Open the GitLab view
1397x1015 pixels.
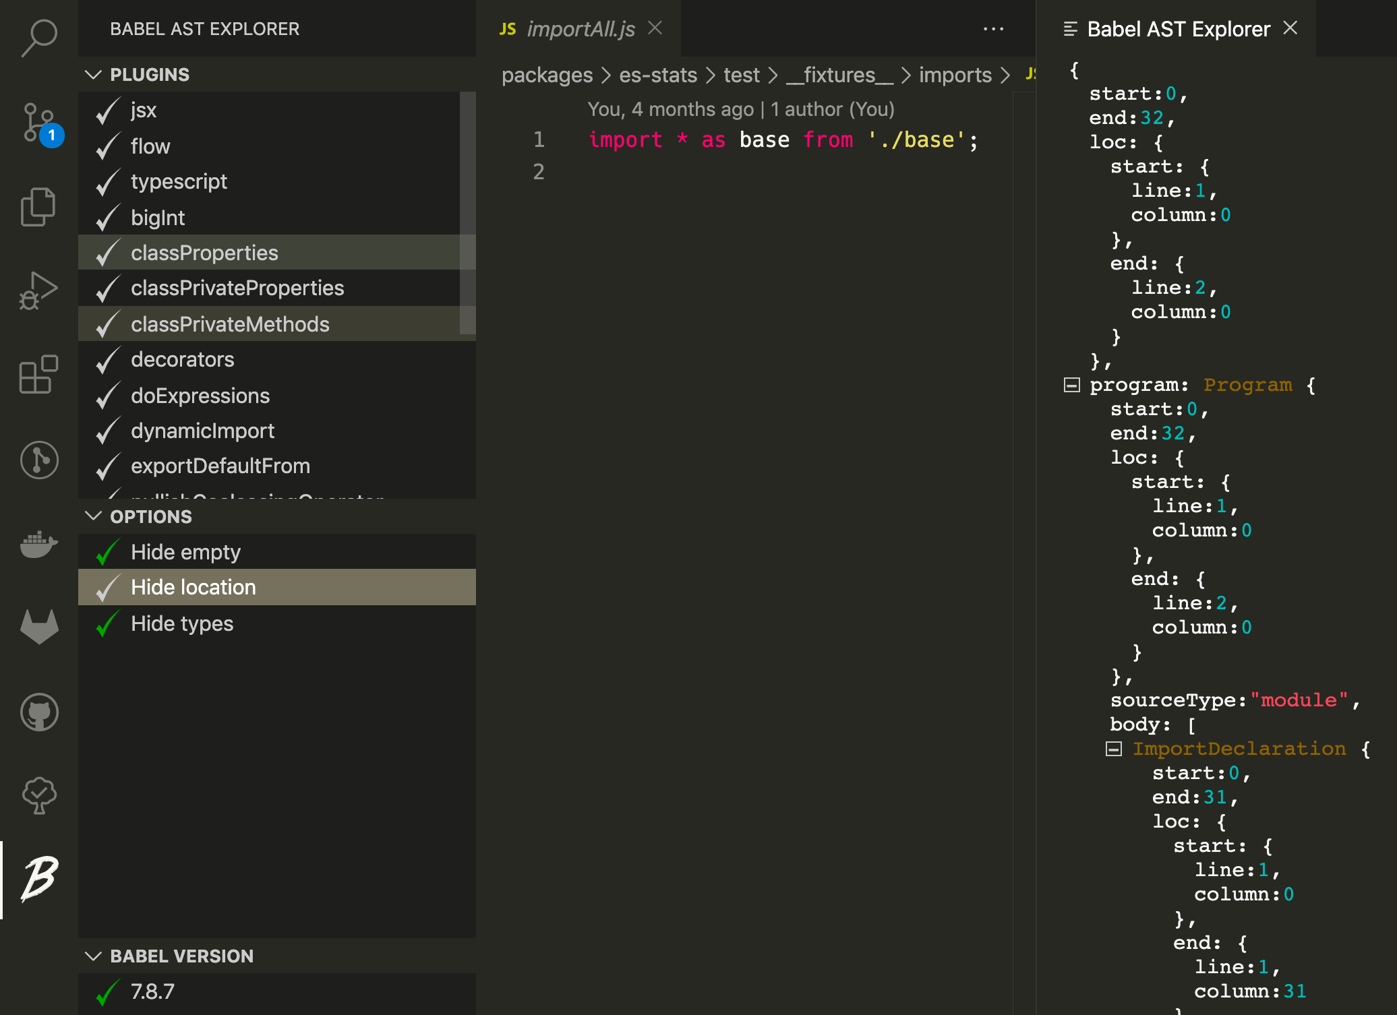coord(39,627)
